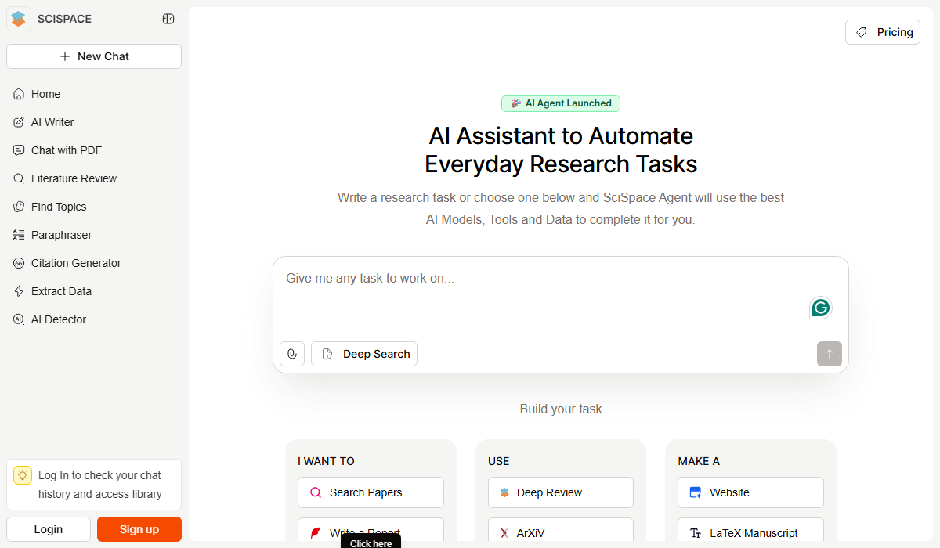Click the "AI Assistant to Automate" headline
The image size is (940, 548).
click(561, 136)
